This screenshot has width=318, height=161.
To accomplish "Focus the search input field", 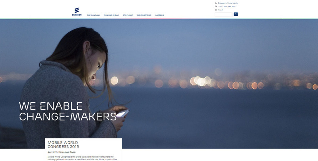I will coord(224,14).
